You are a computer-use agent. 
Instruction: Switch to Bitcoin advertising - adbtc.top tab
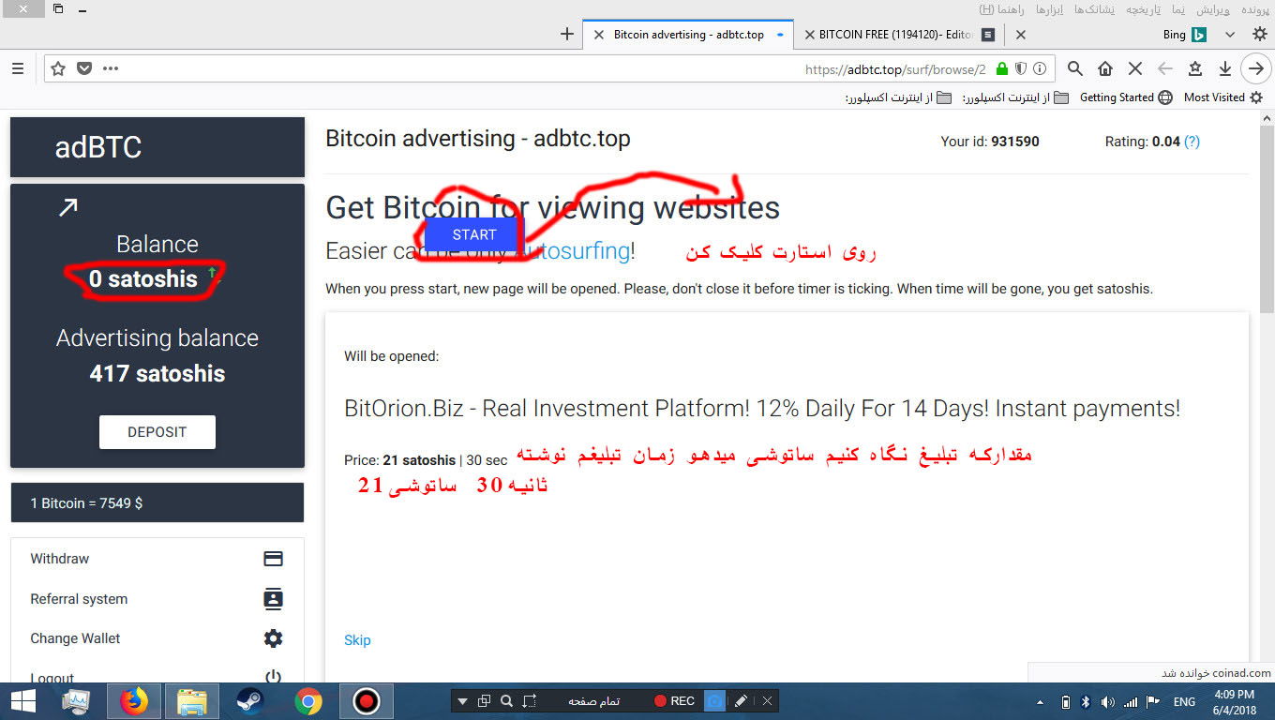pos(689,35)
